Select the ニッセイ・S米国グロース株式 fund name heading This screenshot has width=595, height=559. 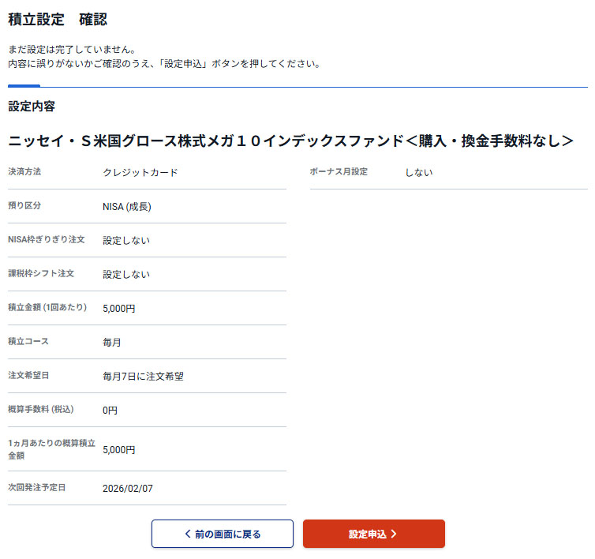(290, 141)
